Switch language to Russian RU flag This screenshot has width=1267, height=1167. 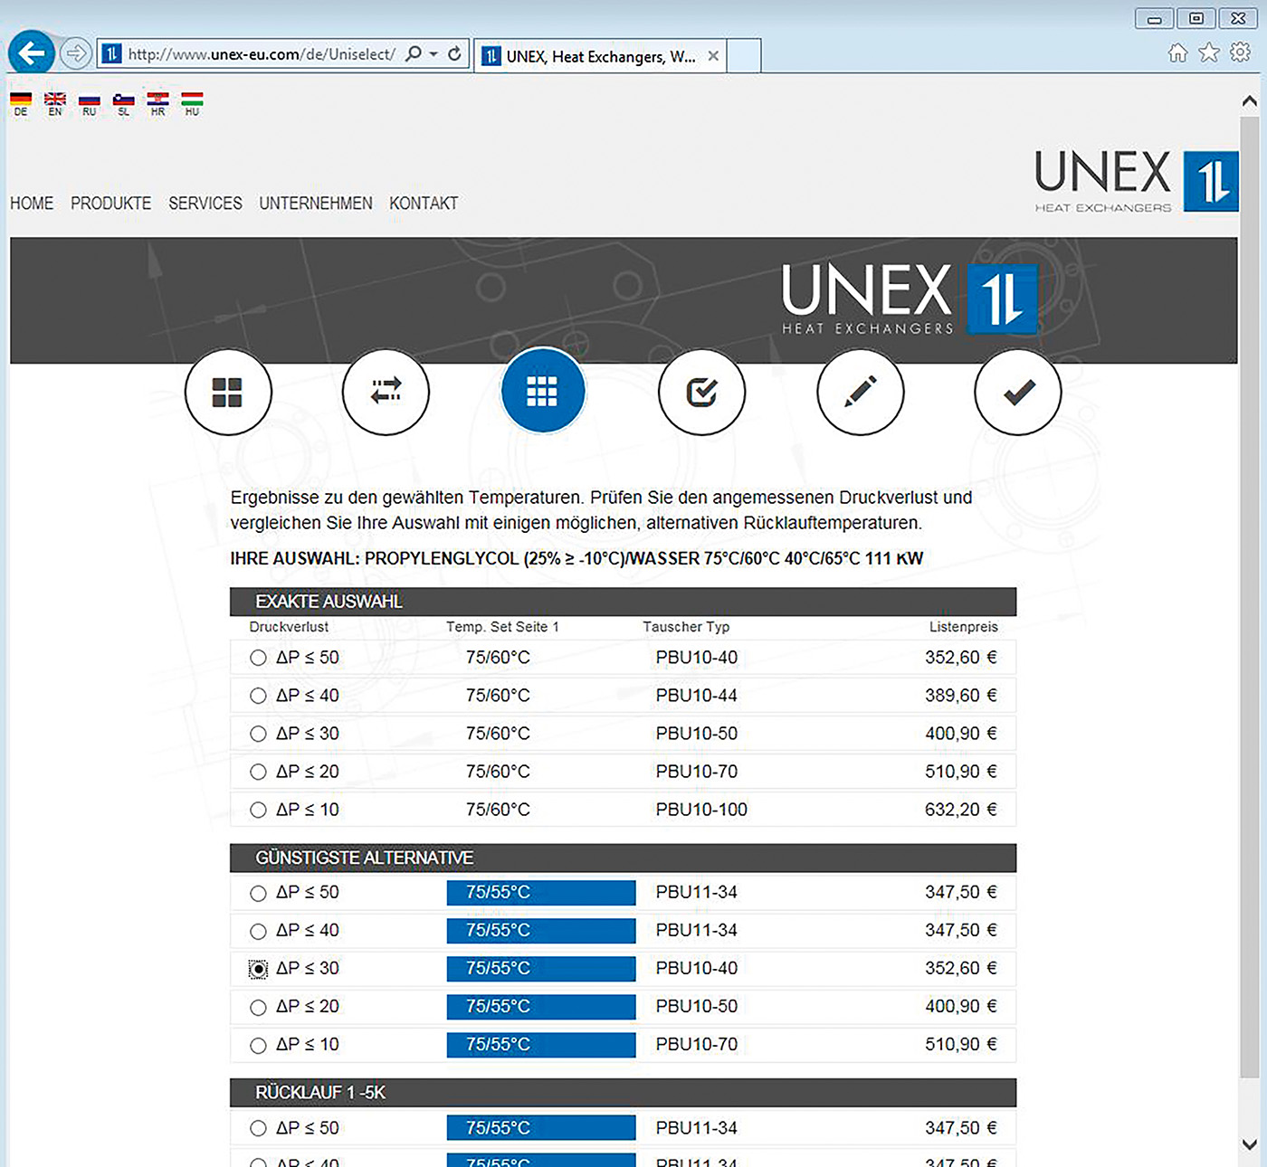(89, 104)
